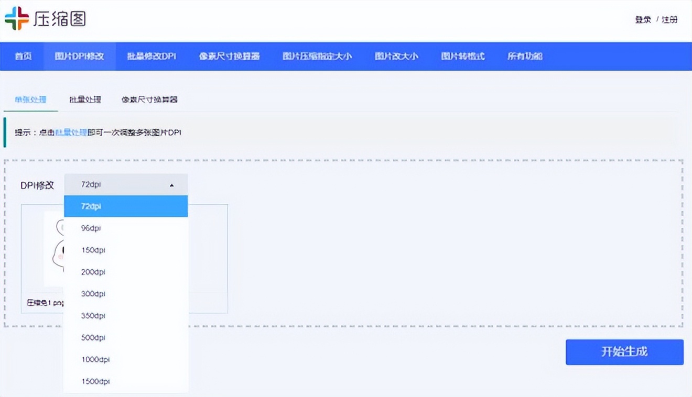Open the 像素尺寸换算器 nav item

coord(231,56)
